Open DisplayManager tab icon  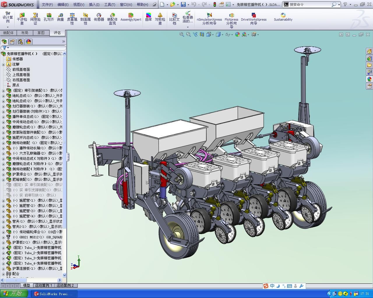click(x=29, y=42)
